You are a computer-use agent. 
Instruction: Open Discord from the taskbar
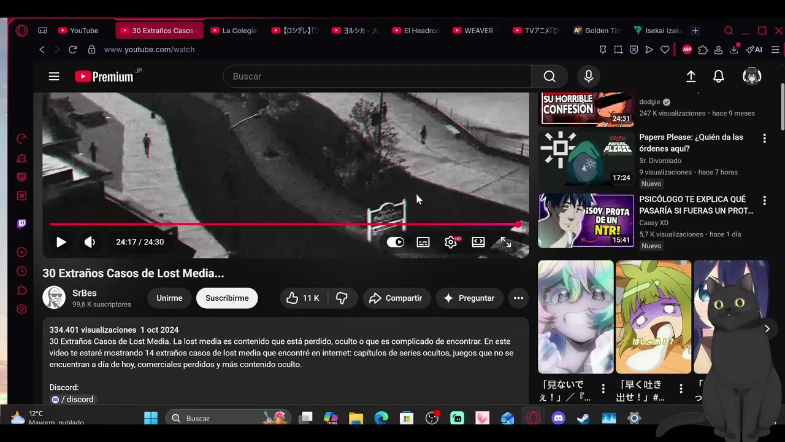coord(558,418)
